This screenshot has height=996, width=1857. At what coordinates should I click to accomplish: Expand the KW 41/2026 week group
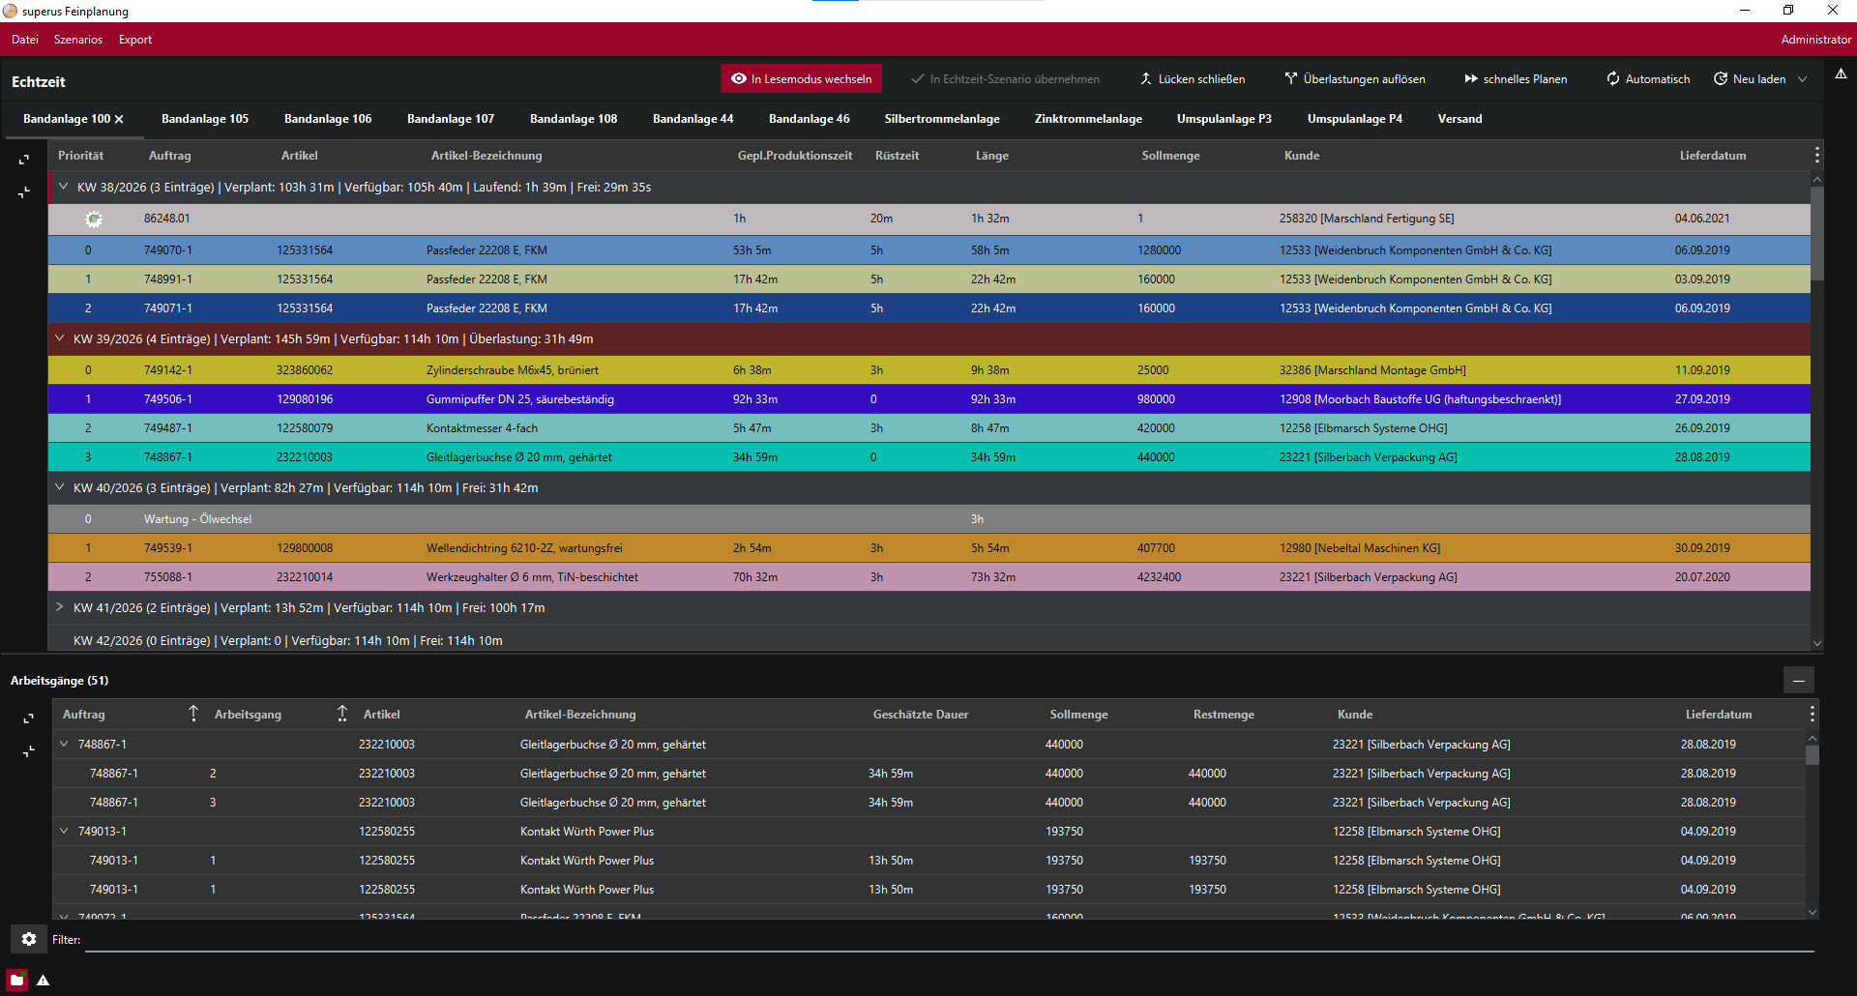[60, 607]
